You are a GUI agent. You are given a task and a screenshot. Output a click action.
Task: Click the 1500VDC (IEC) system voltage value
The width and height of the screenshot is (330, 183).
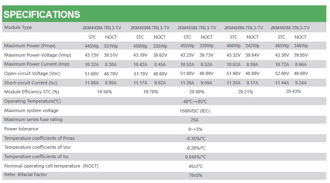tap(195, 111)
